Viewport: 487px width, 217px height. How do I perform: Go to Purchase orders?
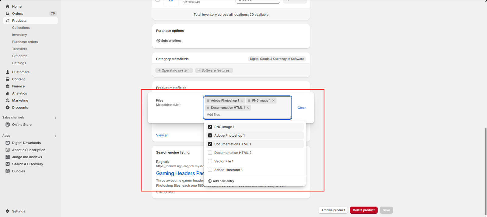click(x=25, y=42)
